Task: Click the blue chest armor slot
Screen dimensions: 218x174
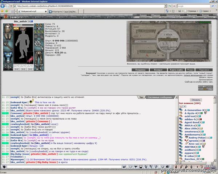Action: [8, 57]
